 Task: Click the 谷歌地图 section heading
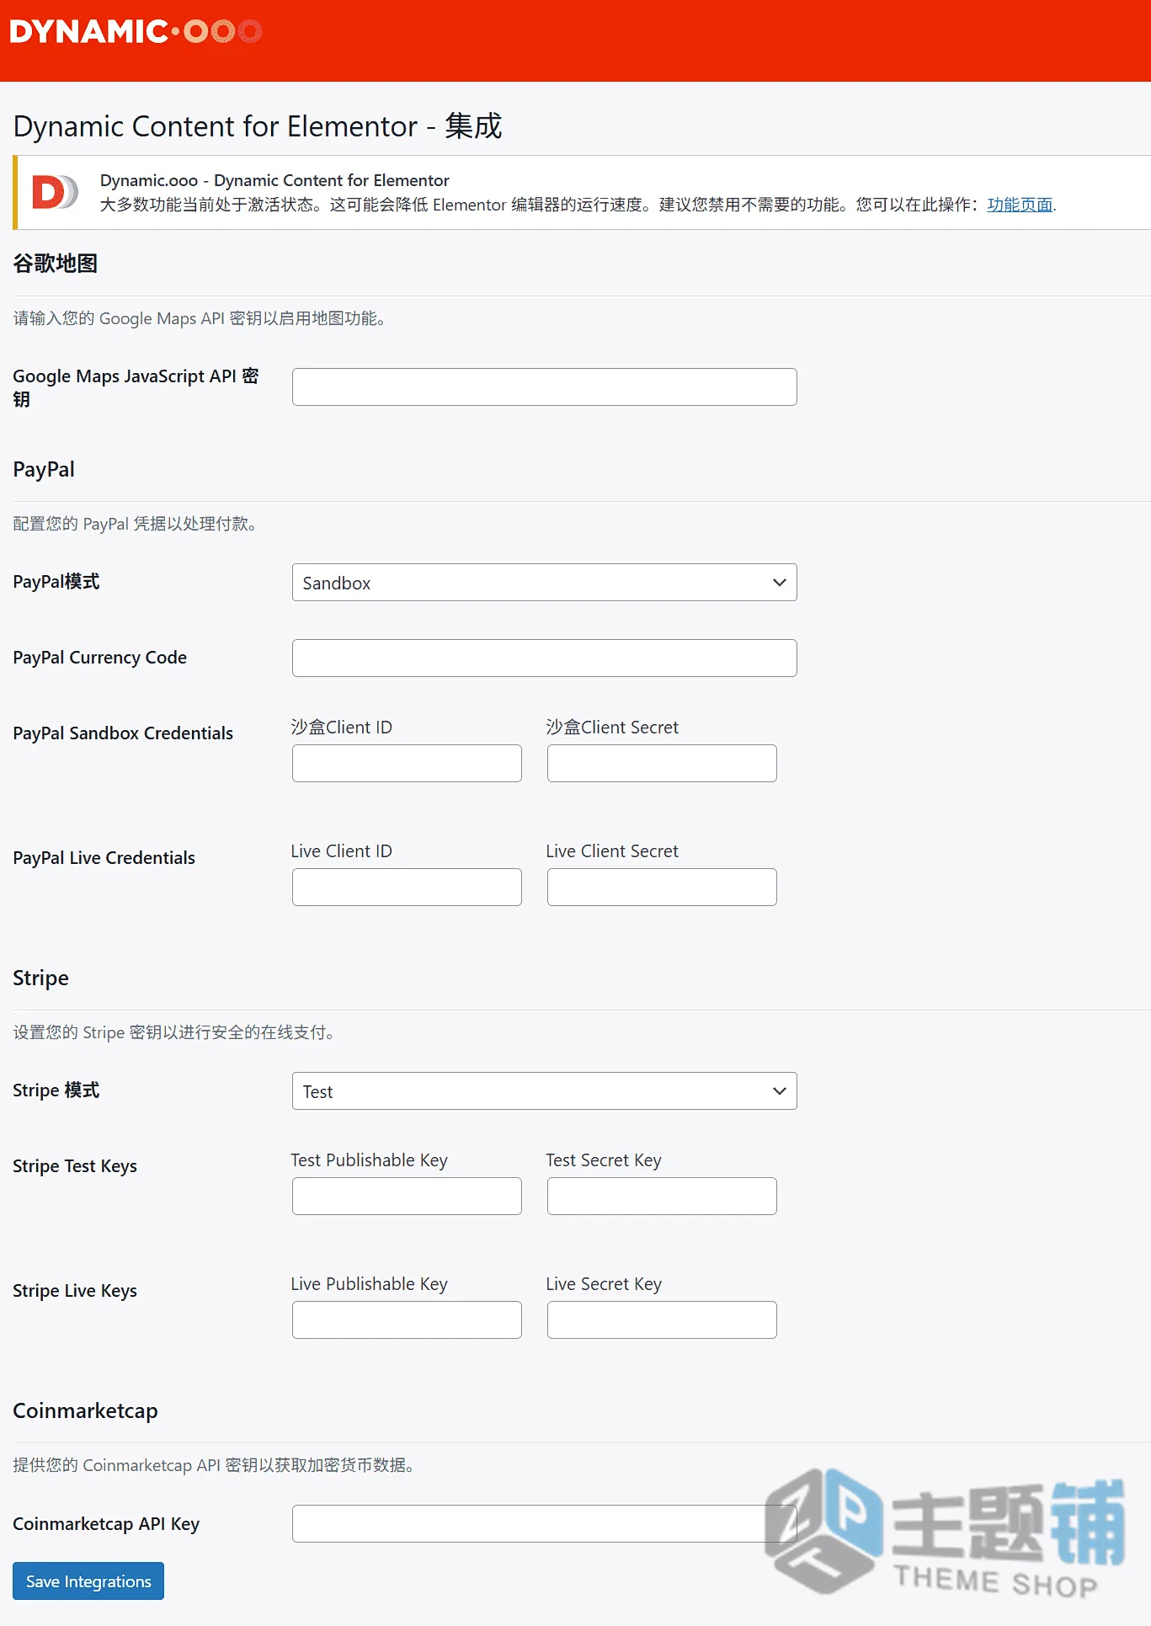tap(56, 264)
